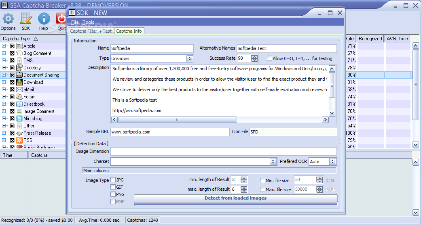Viewport: 421px width, 225px height.
Task: Click the Time column header in log
Action: tap(14, 155)
